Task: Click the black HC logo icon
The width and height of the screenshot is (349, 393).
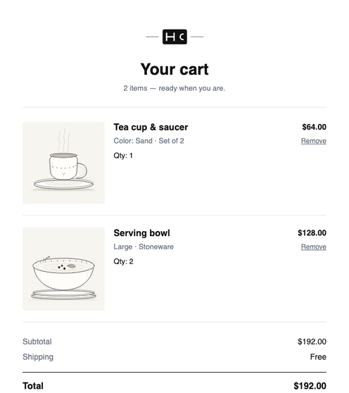Action: click(x=174, y=37)
